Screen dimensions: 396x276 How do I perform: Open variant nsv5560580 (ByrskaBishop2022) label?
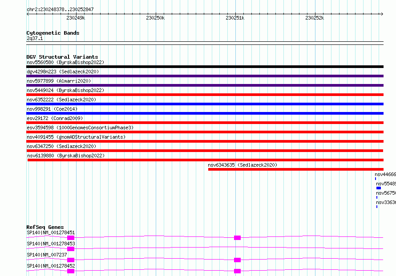[65, 62]
